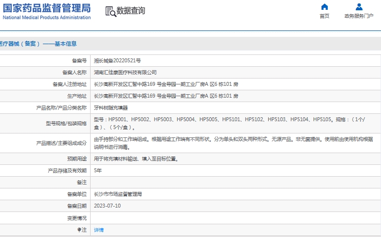Viewport: 381px width, 238px height.
Task: Click the 首页 text label
Action: pos(324,16)
